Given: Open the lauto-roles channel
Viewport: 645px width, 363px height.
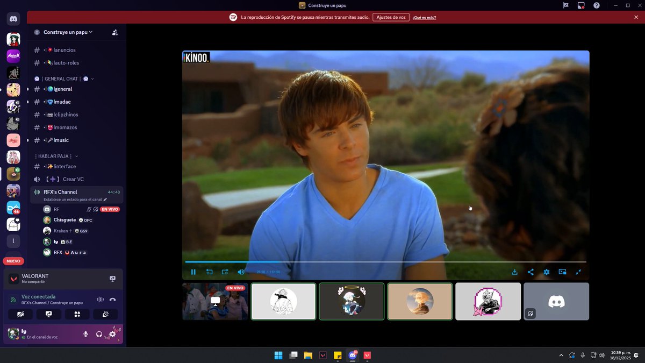Looking at the screenshot, I should [77, 63].
